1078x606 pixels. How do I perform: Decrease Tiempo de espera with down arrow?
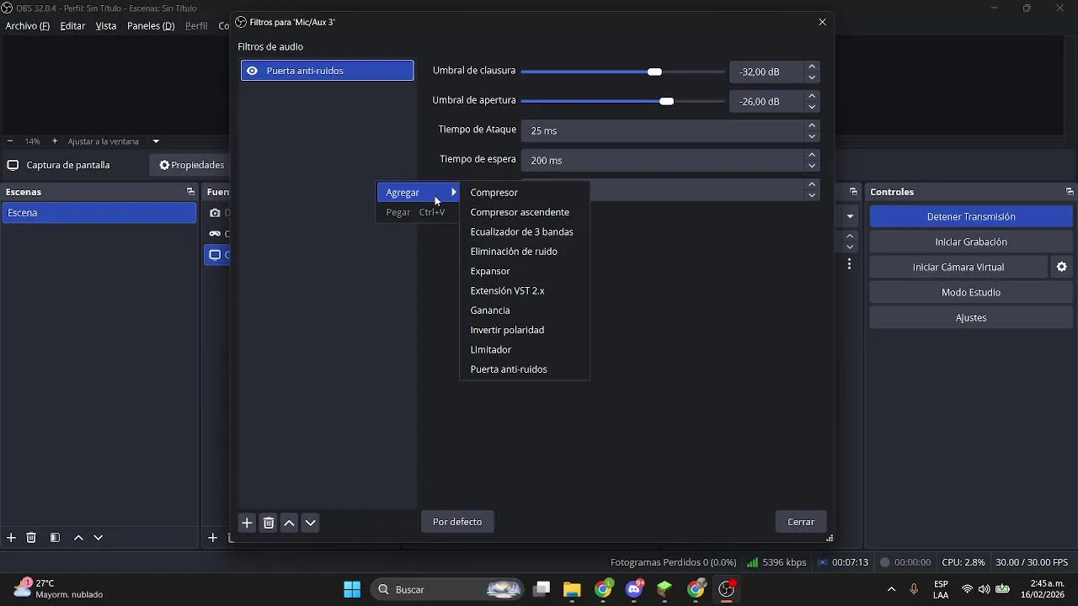coord(812,166)
